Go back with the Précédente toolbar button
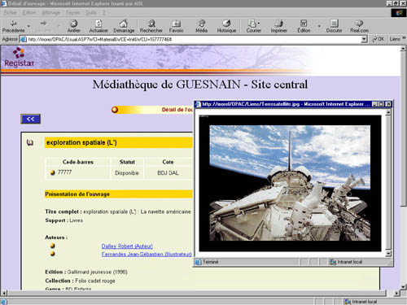The image size is (407, 305). click(13, 26)
